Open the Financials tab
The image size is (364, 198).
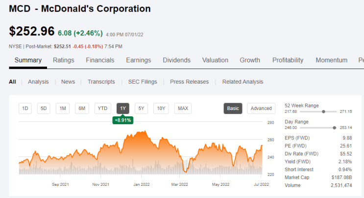click(x=100, y=60)
